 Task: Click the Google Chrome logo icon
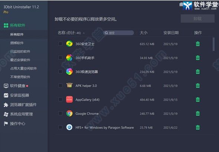[69, 113]
